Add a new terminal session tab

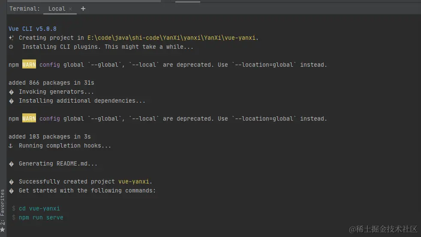(83, 9)
